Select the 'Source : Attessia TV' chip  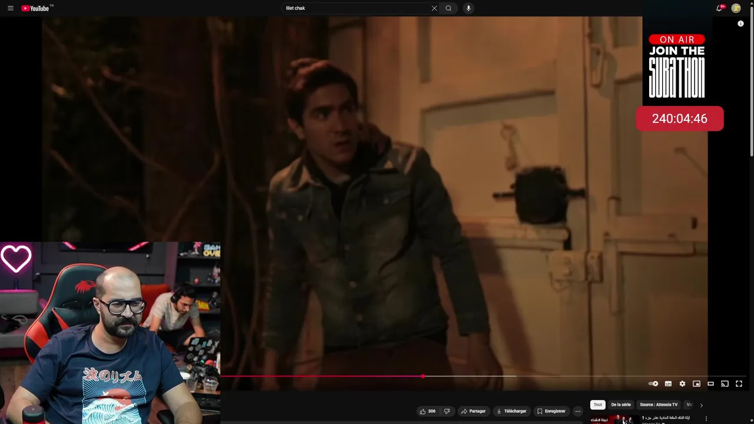(659, 405)
